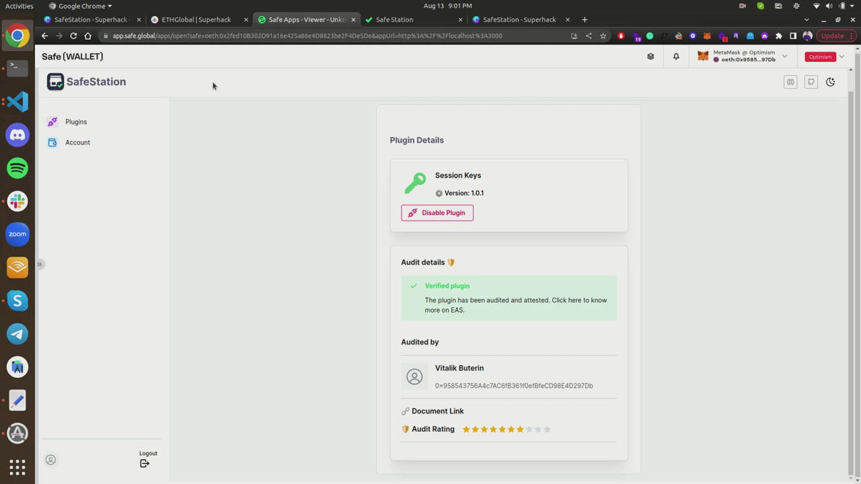Viewport: 861px width, 484px height.
Task: Open Zoom from the dock
Action: [17, 234]
